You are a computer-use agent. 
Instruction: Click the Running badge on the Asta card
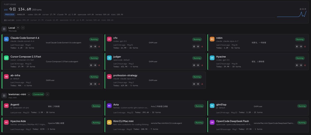coord(199,106)
